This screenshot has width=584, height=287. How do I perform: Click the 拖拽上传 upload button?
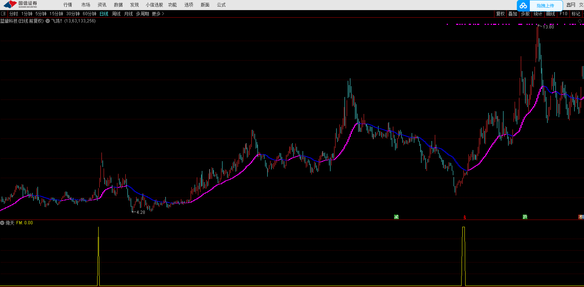(545, 5)
